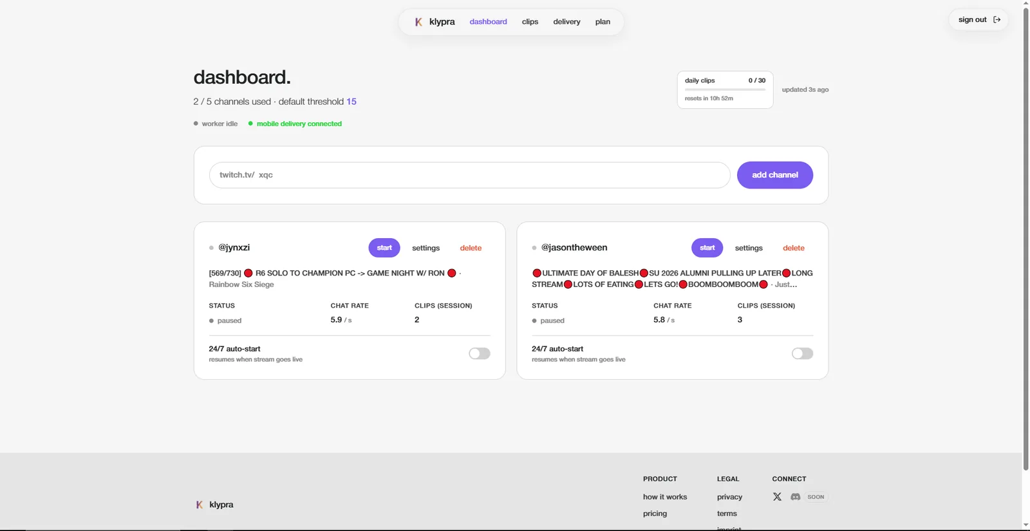Click the resets in 10h 52m text
1030x531 pixels.
tap(709, 98)
